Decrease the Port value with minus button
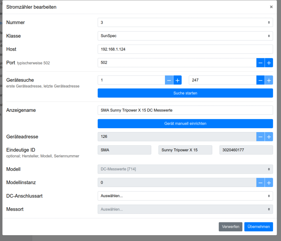 (x=260, y=63)
